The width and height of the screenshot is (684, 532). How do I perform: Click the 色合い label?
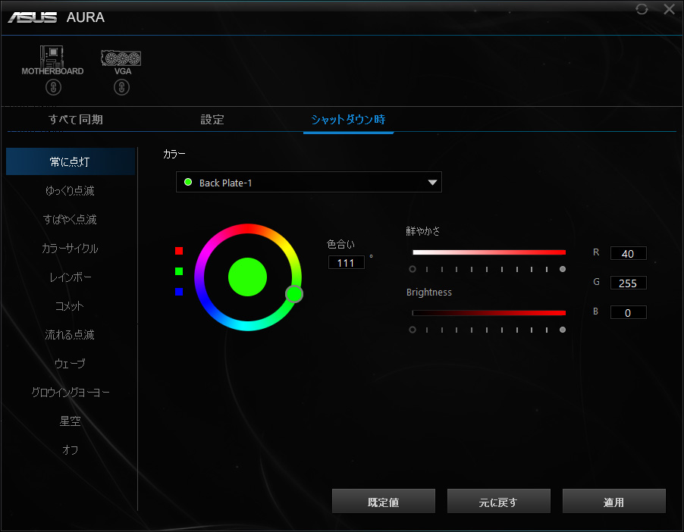[340, 244]
